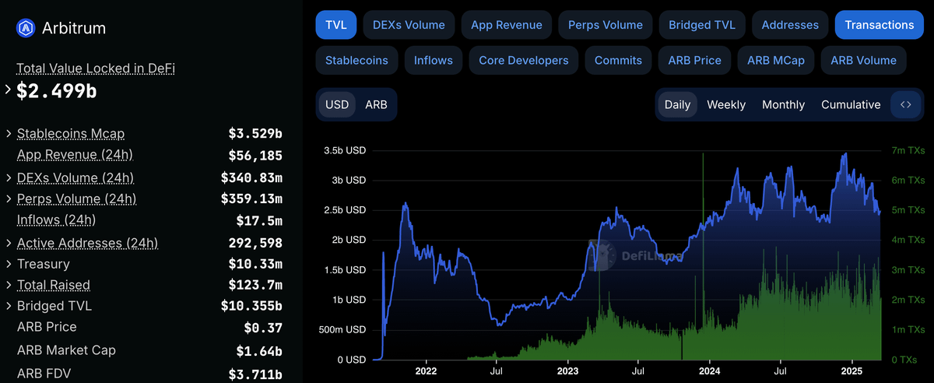Select the Daily interval
The height and width of the screenshot is (383, 934).
pos(677,104)
